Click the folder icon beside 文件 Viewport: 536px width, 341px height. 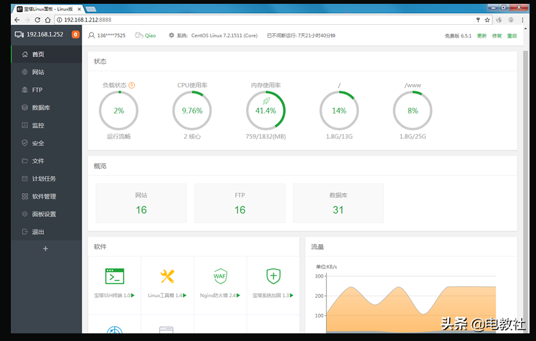(25, 161)
